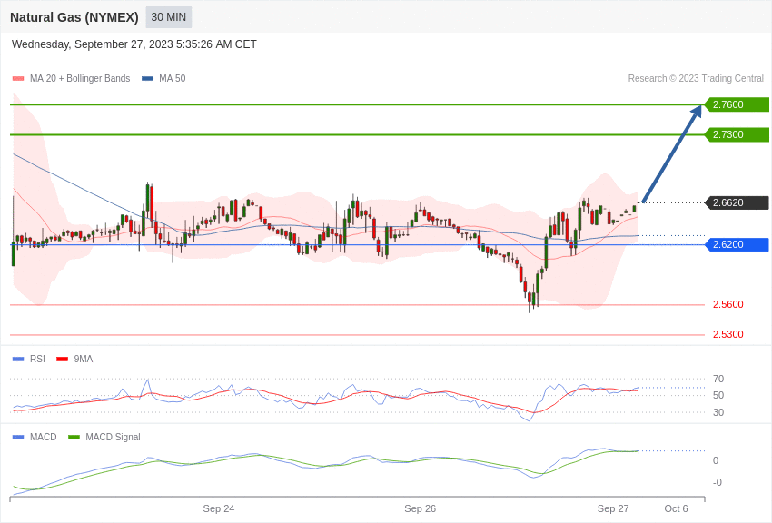Select the Sep 26 date marker

420,508
